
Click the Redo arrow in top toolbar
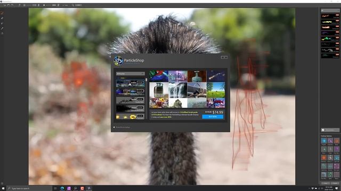12,5
